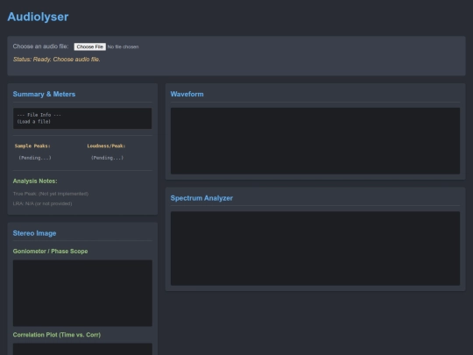Click the 'Correlation Plot (Time vs. Corr)' label

click(57, 335)
